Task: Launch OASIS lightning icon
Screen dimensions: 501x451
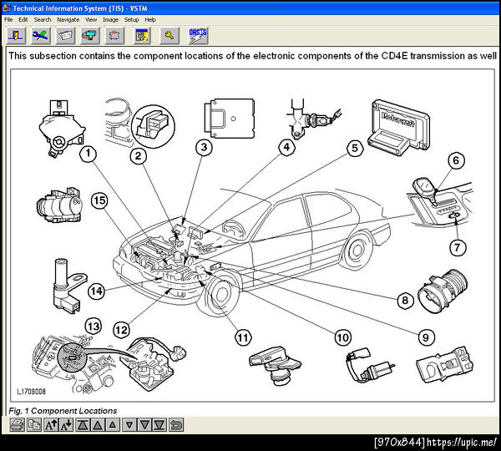Action: (198, 35)
